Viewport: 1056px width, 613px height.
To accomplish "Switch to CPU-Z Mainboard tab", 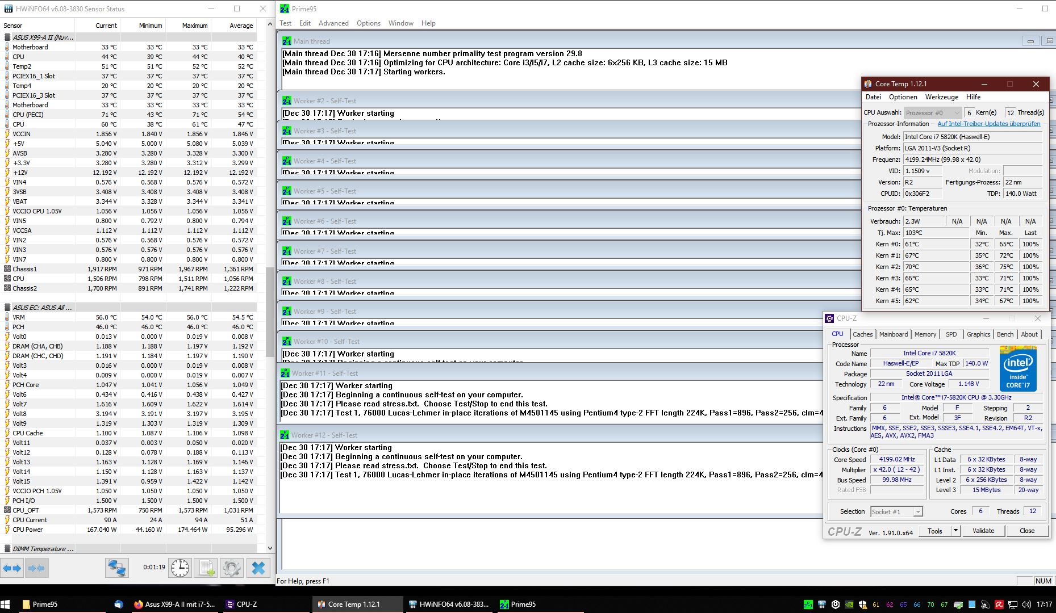I will (x=894, y=334).
